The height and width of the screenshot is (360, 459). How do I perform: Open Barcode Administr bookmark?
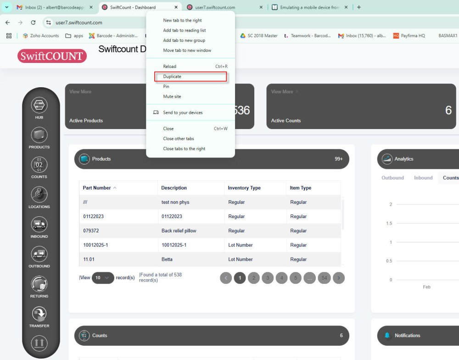pos(113,36)
